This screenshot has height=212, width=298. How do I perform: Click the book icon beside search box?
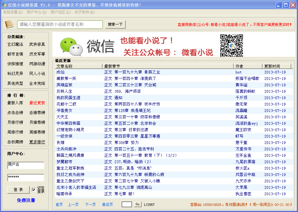point(9,24)
